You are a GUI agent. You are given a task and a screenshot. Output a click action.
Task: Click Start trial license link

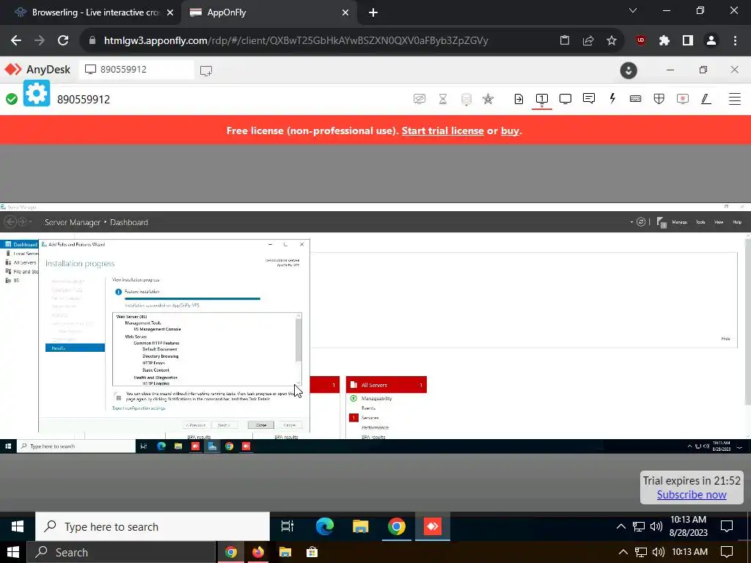[x=442, y=130]
